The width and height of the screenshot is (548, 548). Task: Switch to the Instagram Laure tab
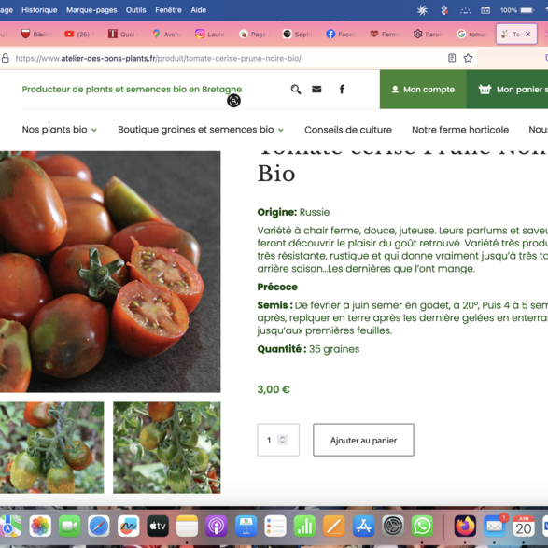[x=210, y=35]
